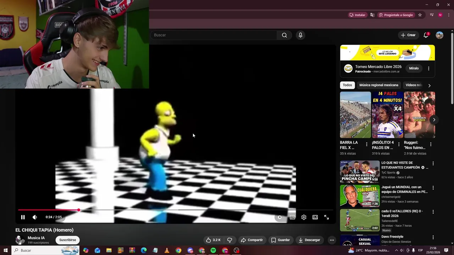Like the video with 3.2 K likes
The width and height of the screenshot is (454, 255).
pyautogui.click(x=213, y=240)
